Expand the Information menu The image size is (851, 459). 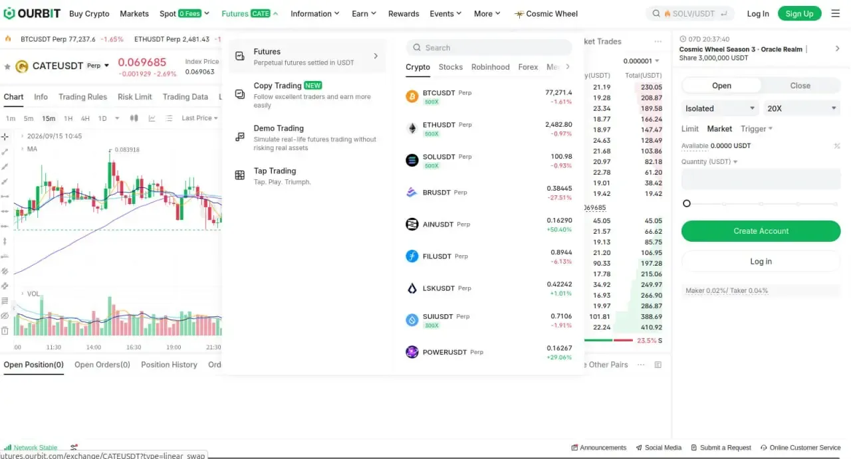pos(315,13)
